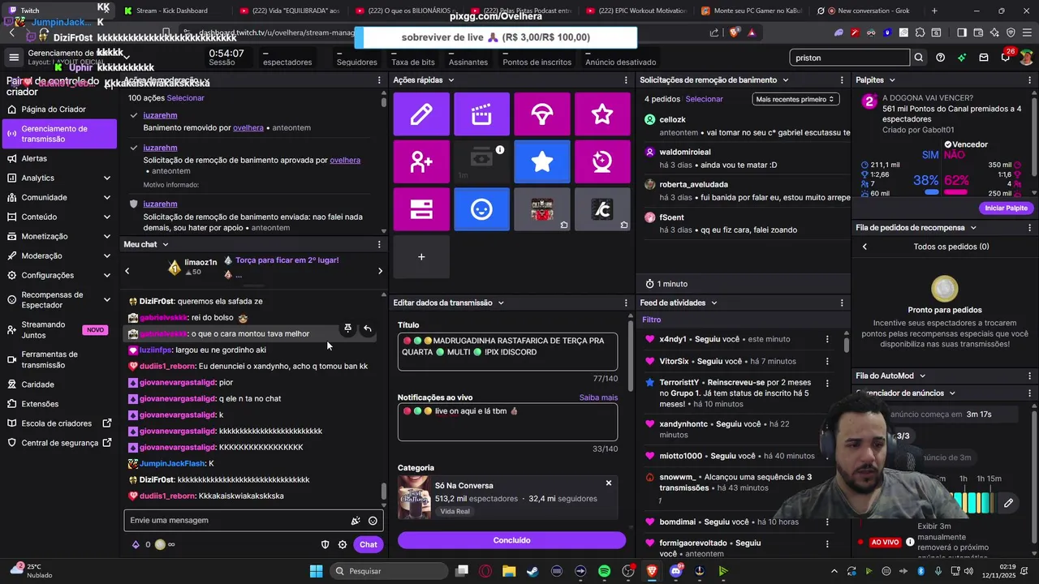Edit the ad schedule with pencil icon
This screenshot has height=584, width=1039.
click(x=1008, y=503)
